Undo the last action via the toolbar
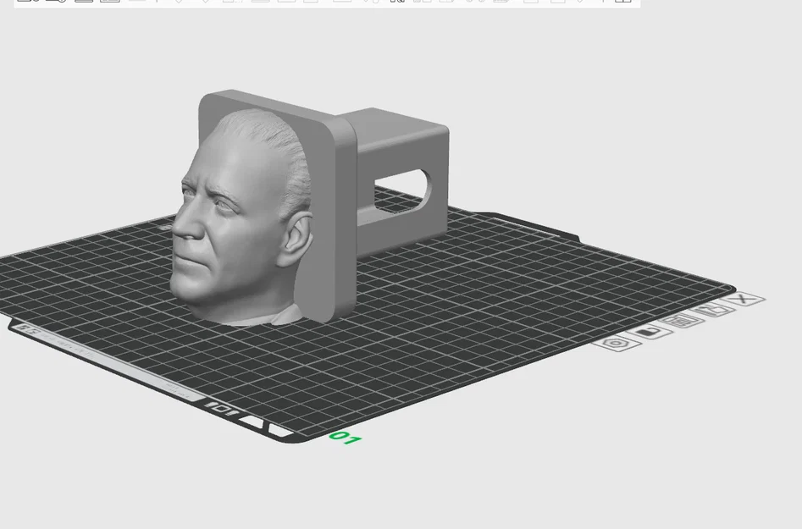This screenshot has width=802, height=529. [394, 3]
